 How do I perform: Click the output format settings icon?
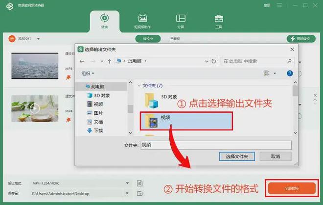(x=139, y=183)
